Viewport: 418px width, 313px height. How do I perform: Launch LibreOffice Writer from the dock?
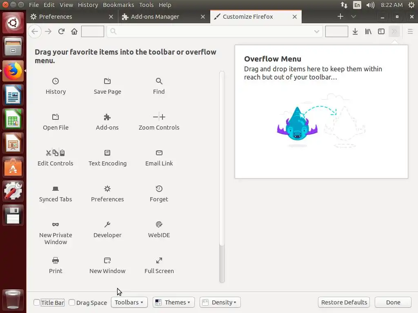(13, 95)
